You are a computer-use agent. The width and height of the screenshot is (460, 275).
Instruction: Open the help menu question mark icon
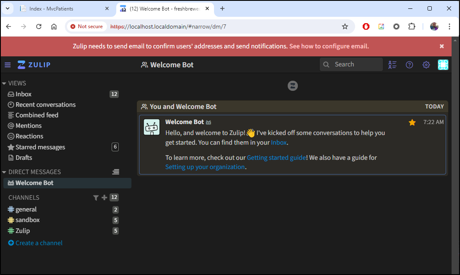pos(409,65)
